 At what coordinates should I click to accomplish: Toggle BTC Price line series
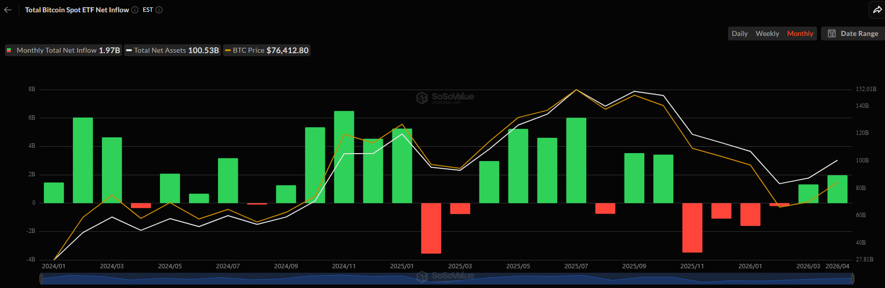[267, 50]
